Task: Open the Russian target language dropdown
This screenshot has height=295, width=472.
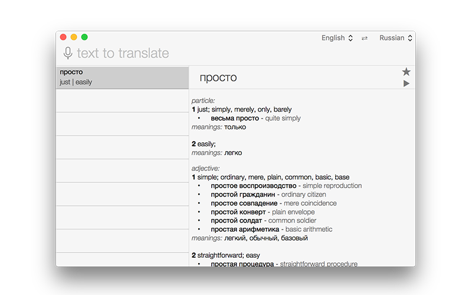Action: [x=395, y=38]
